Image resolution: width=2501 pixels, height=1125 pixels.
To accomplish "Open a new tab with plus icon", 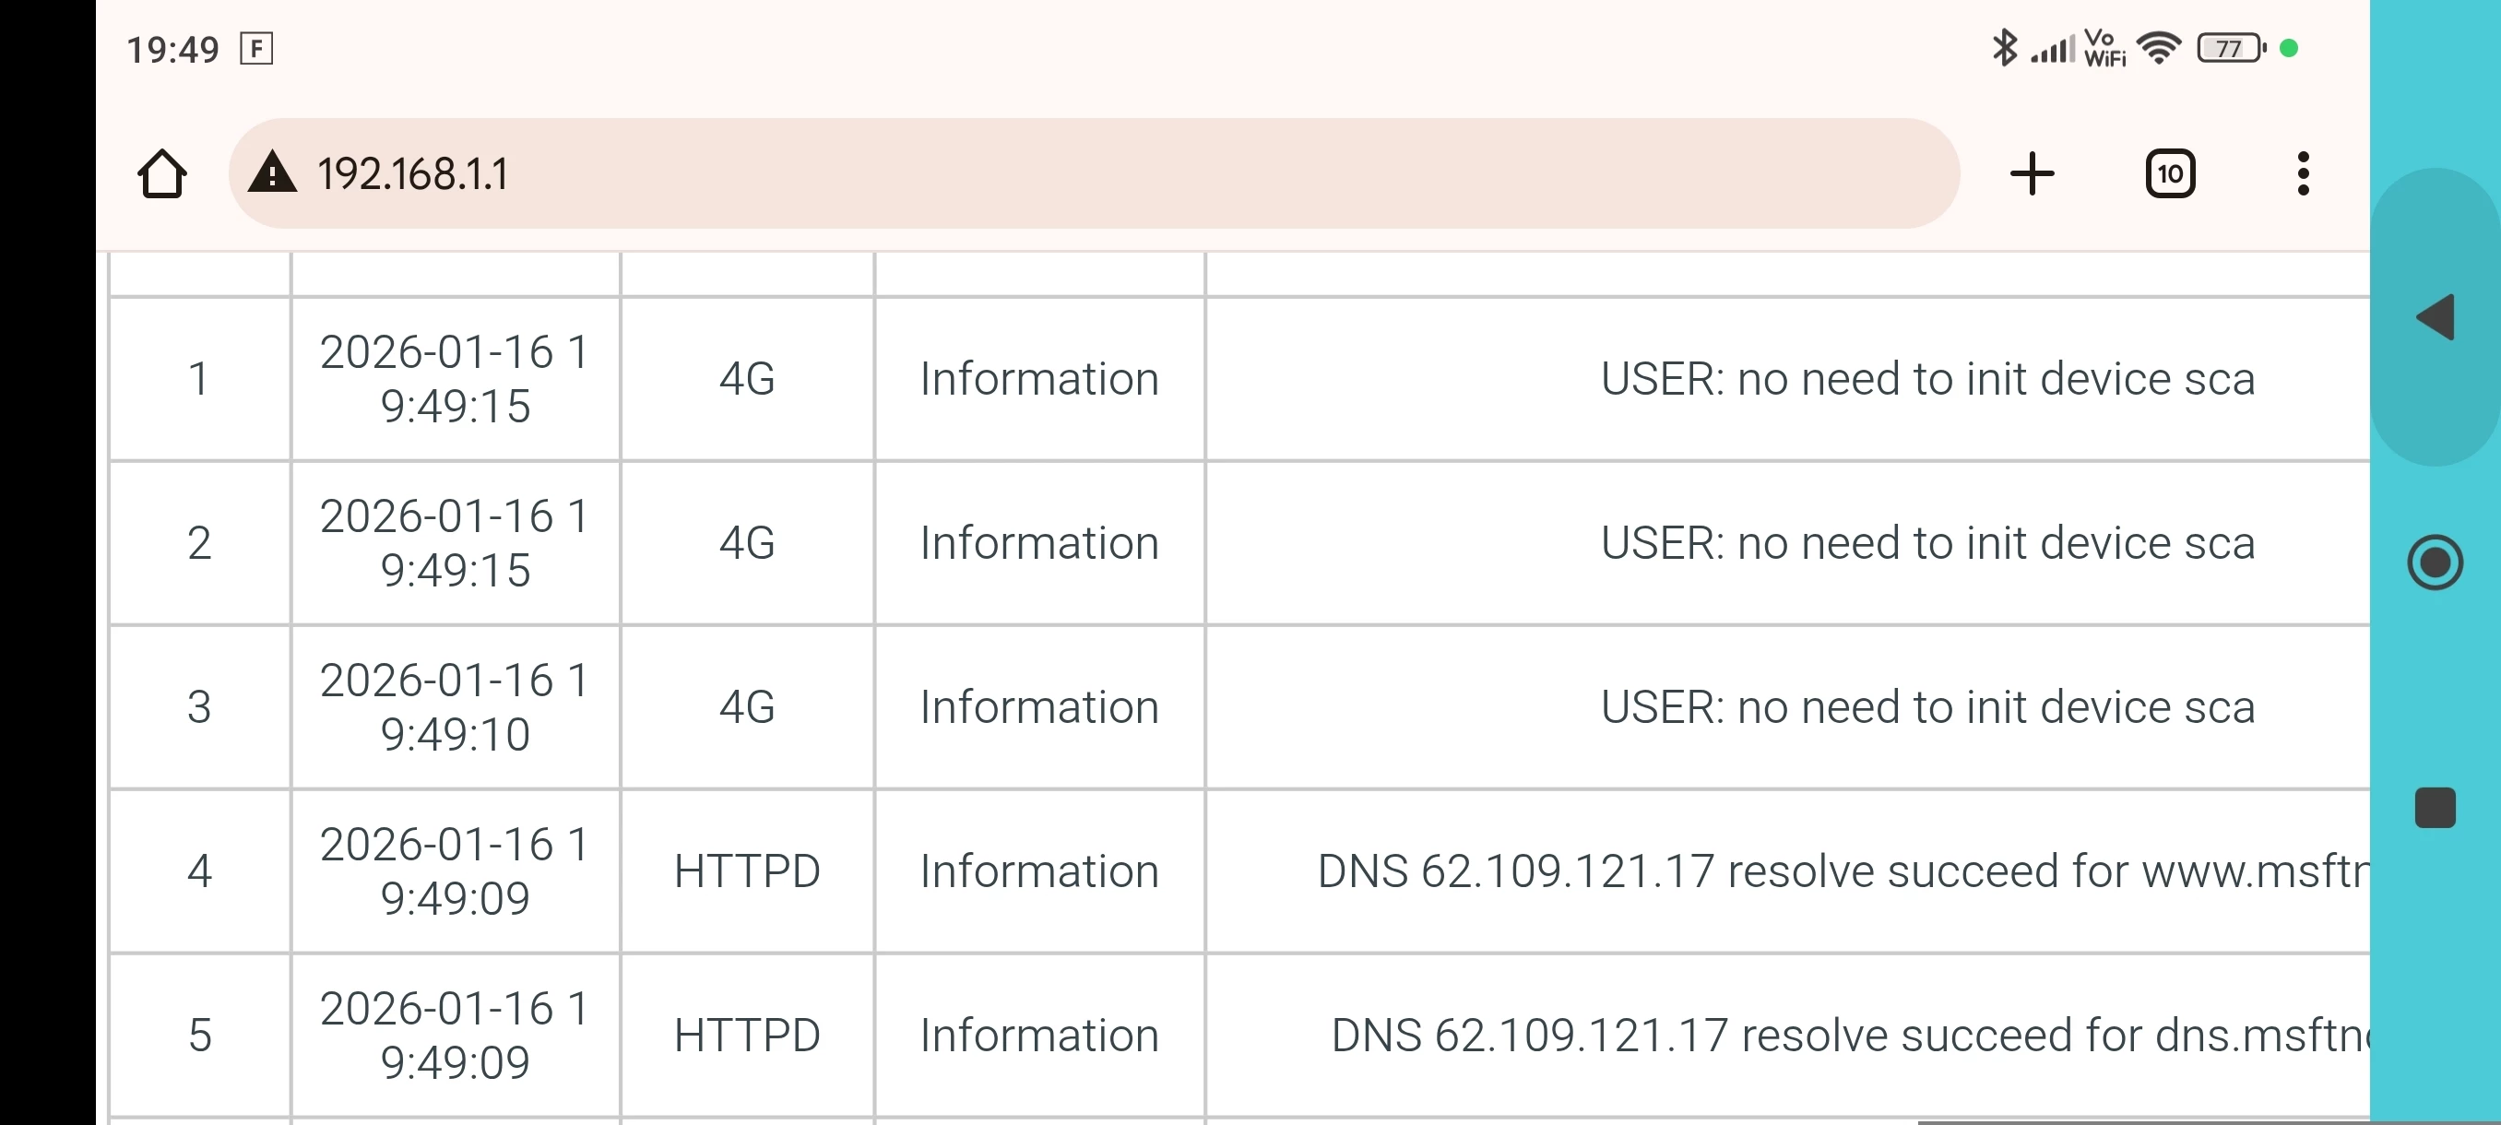I will pyautogui.click(x=2031, y=174).
